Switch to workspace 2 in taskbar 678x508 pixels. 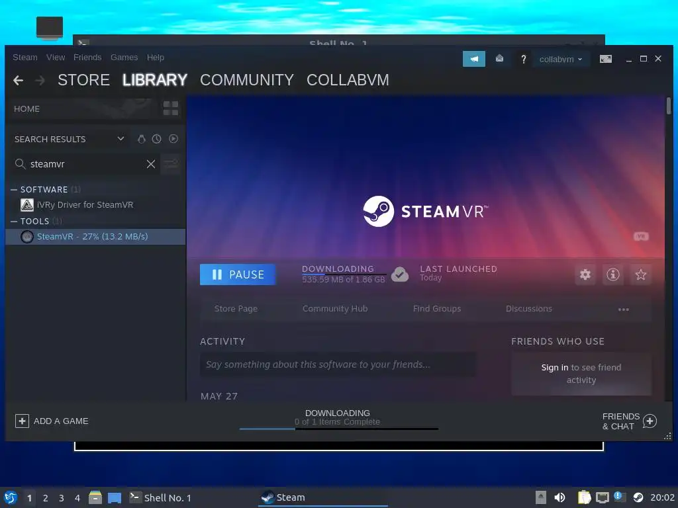tap(46, 498)
